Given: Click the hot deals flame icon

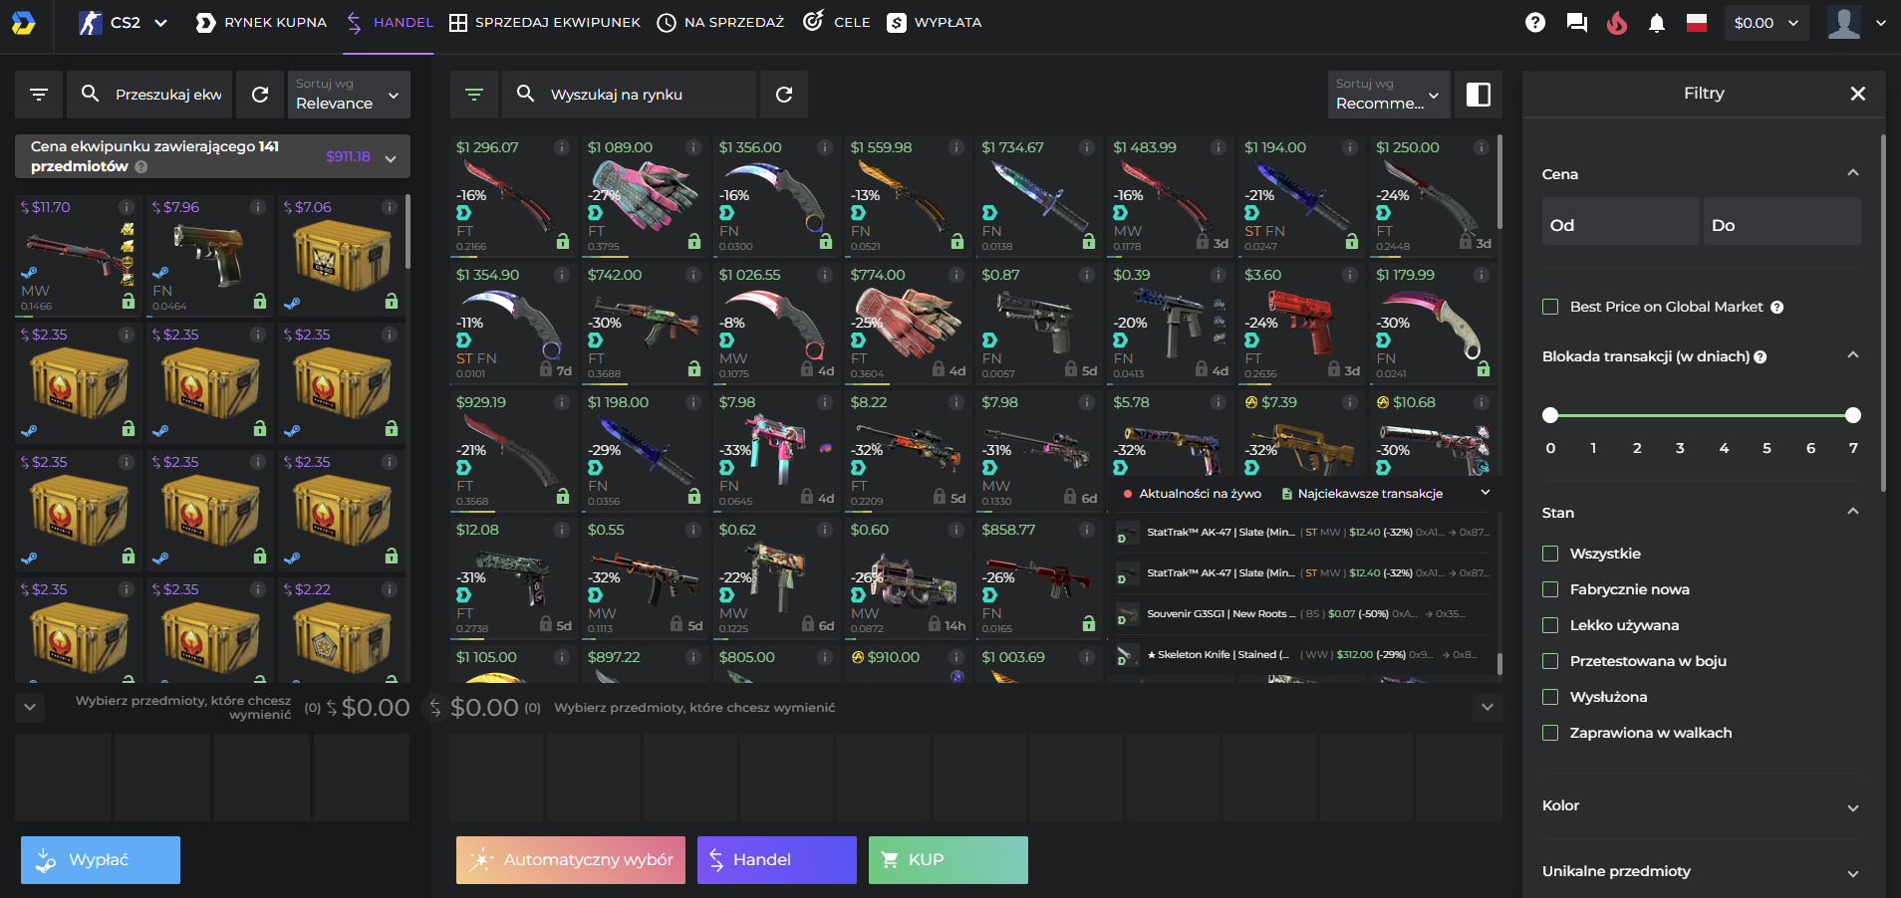Looking at the screenshot, I should pos(1616,22).
